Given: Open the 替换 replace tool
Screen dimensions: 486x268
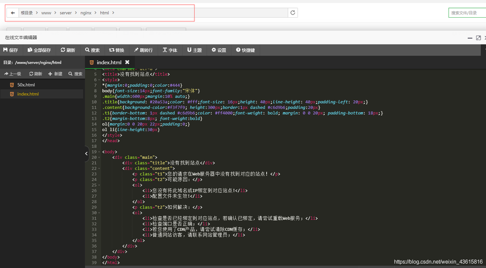Looking at the screenshot, I should 116,50.
